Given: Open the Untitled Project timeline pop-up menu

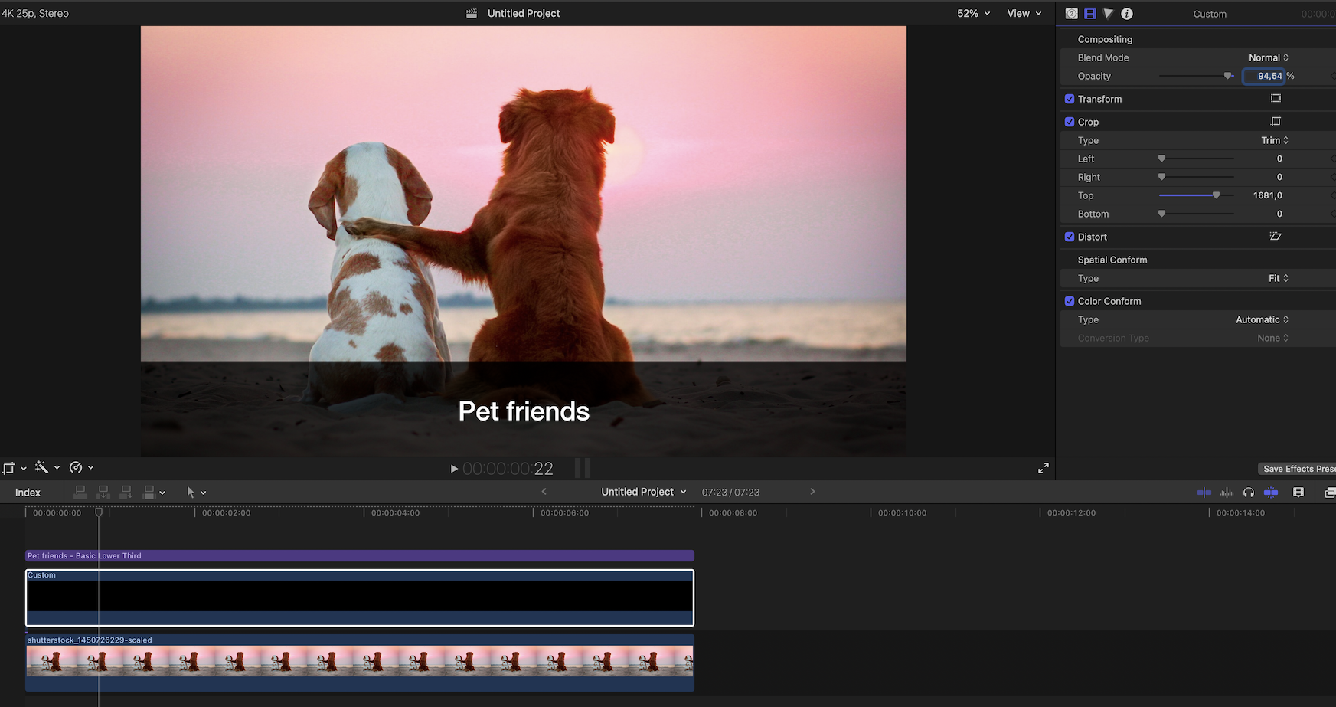Looking at the screenshot, I should click(x=644, y=492).
